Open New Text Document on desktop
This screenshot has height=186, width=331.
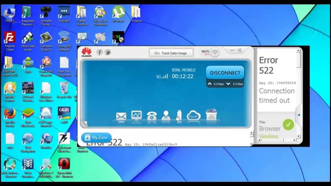[64, 67]
